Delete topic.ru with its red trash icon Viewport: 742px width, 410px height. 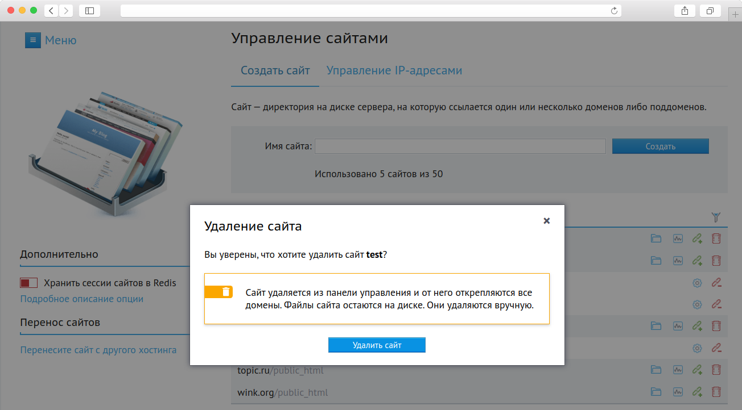pyautogui.click(x=716, y=370)
